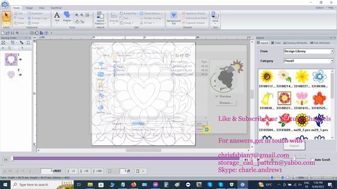Click the design library vertical scrollbar
Image resolution: width=337 pixels, height=189 pixels.
[332, 104]
